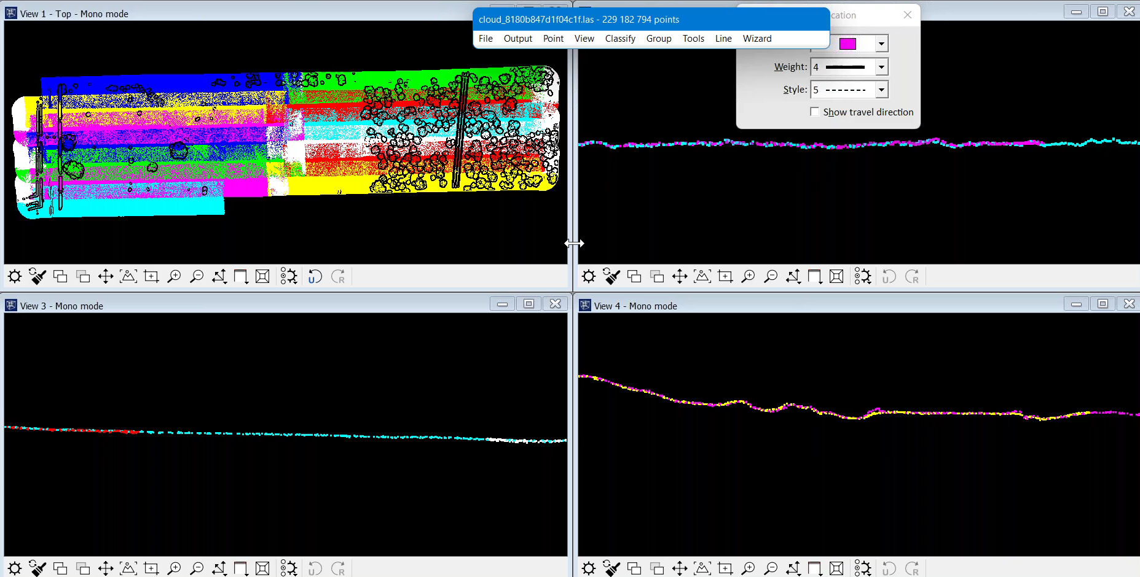The height and width of the screenshot is (577, 1140).
Task: Open the Wizard menu
Action: click(x=757, y=39)
